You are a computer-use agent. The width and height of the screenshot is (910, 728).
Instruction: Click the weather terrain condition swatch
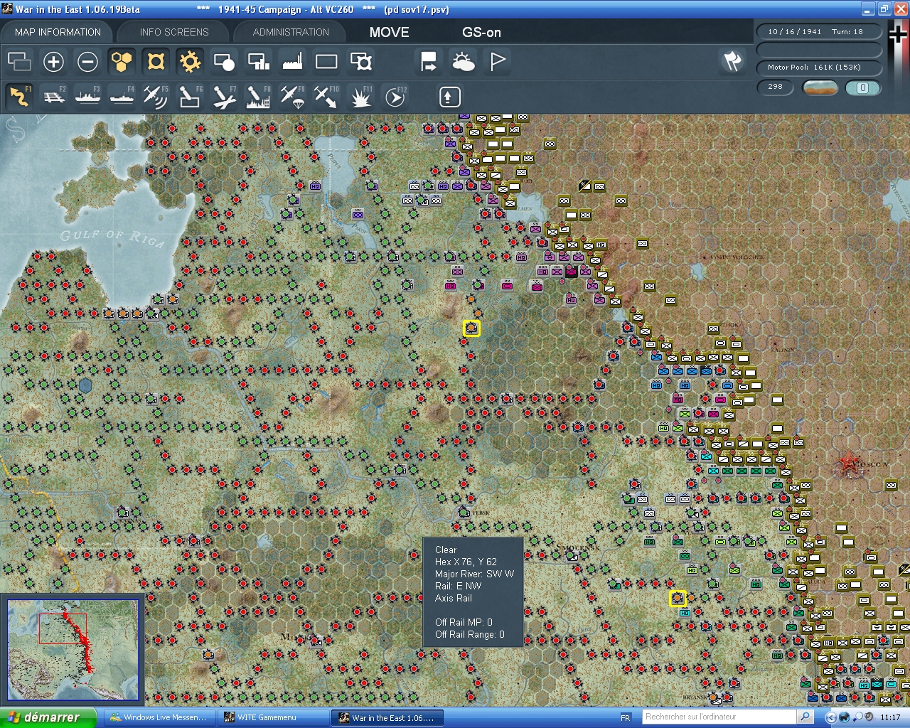tap(821, 87)
